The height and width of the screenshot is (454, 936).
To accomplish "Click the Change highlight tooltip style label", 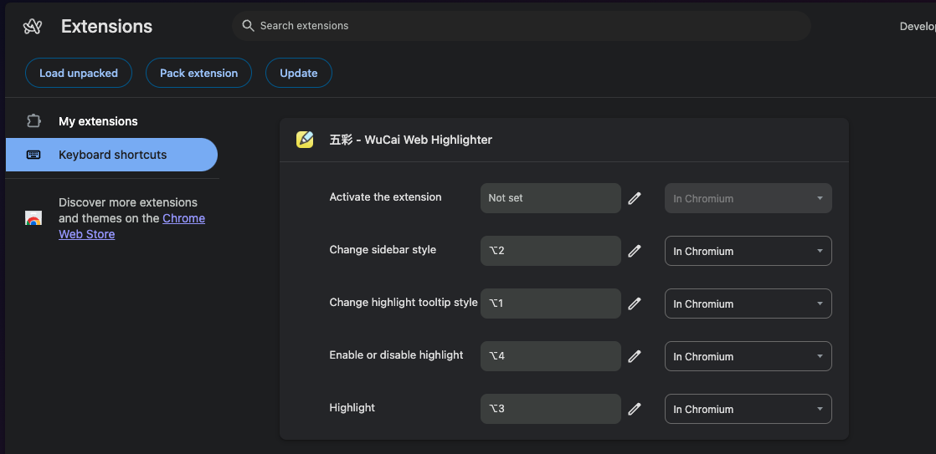I will pos(403,302).
